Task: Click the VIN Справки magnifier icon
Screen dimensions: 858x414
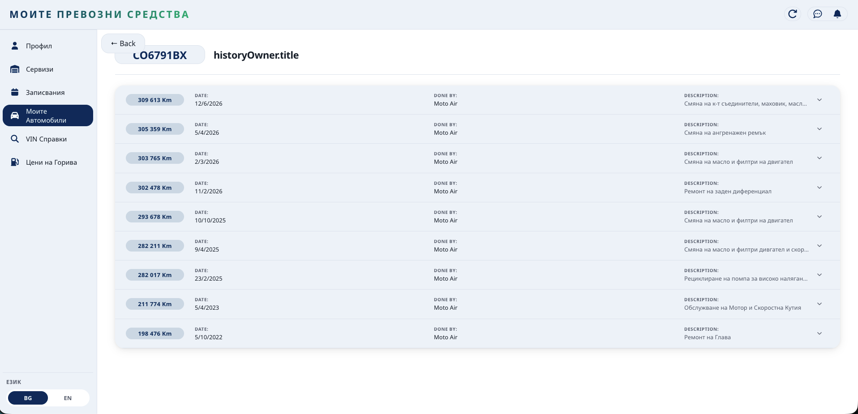Action: (15, 139)
